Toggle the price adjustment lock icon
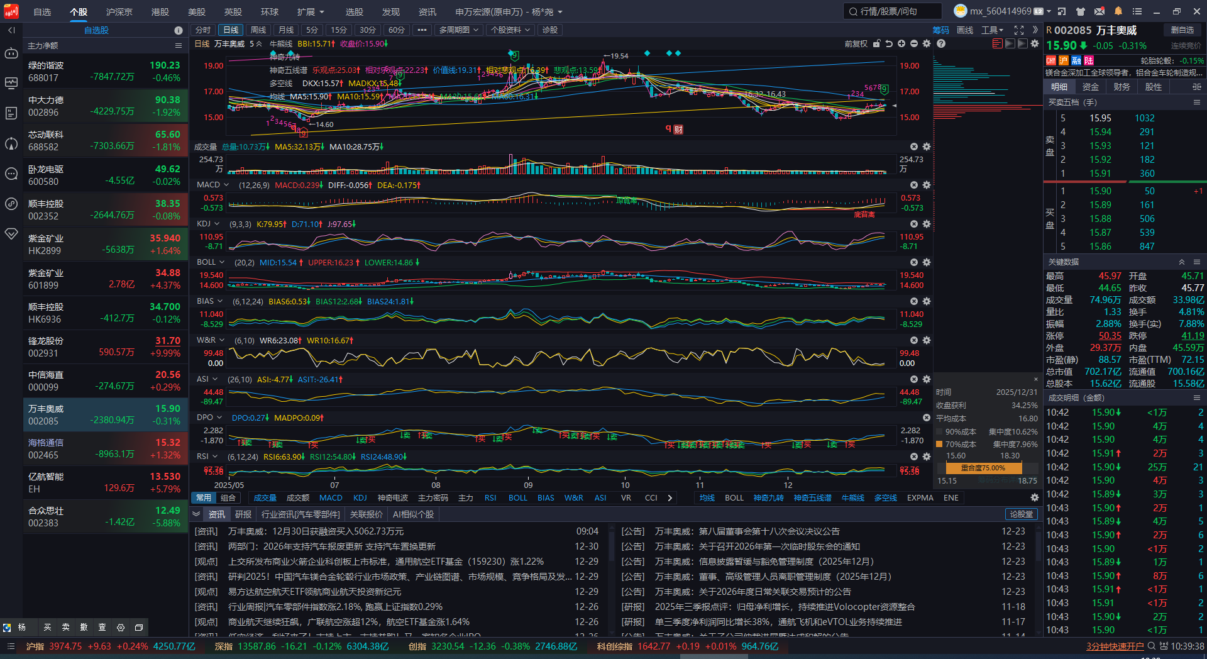Viewport: 1207px width, 659px height. coord(876,43)
